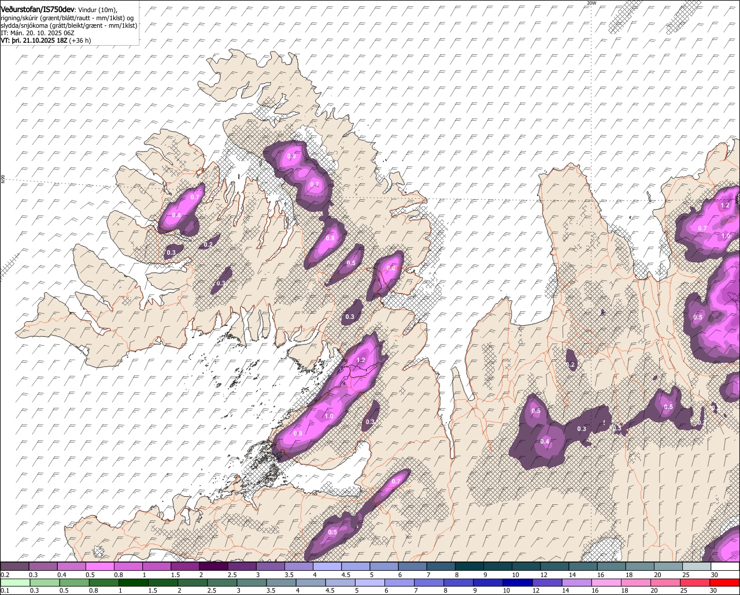Click the valid time line "VT: þri. 21.10.2025 18Z (+36 h)"
The image size is (740, 595).
coord(46,40)
